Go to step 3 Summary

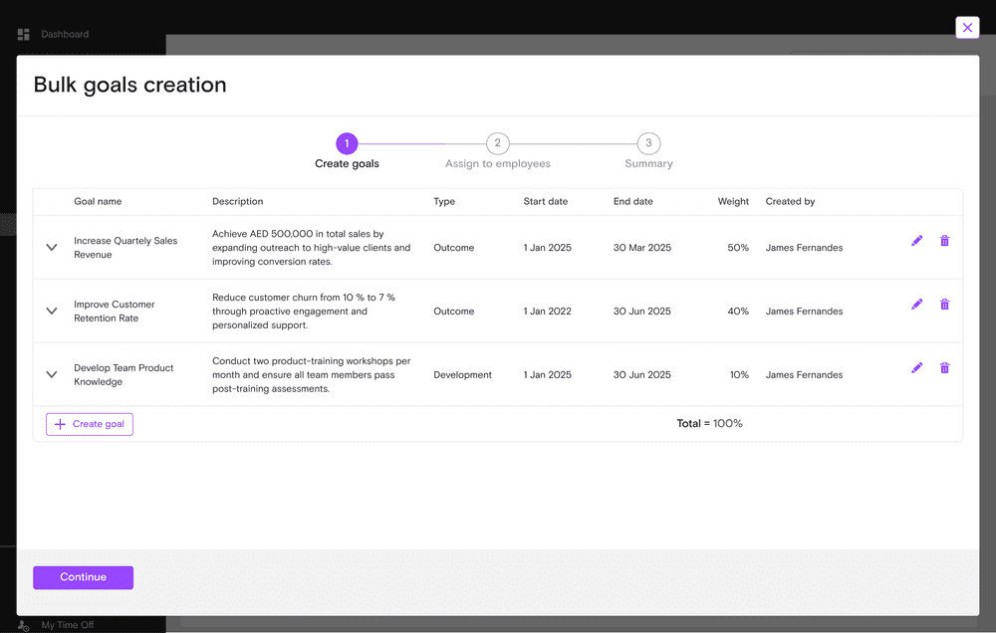648,144
